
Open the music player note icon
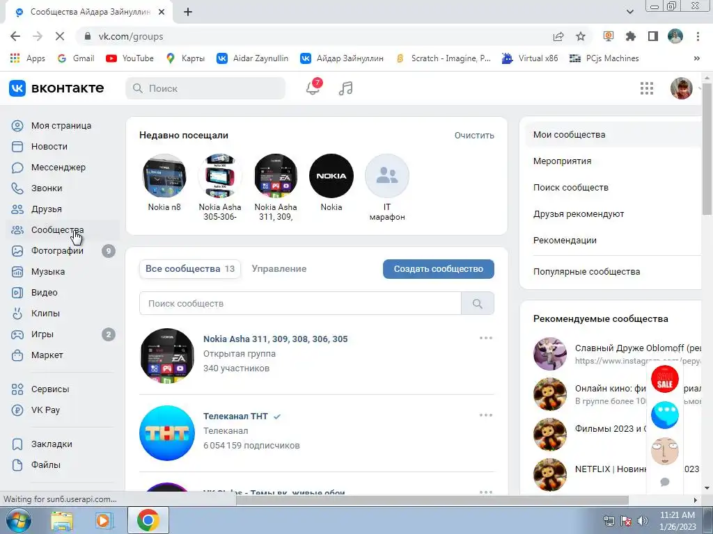345,88
